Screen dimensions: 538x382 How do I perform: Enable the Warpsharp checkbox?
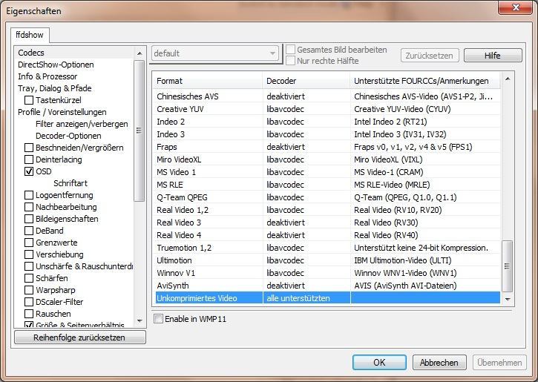tap(29, 290)
